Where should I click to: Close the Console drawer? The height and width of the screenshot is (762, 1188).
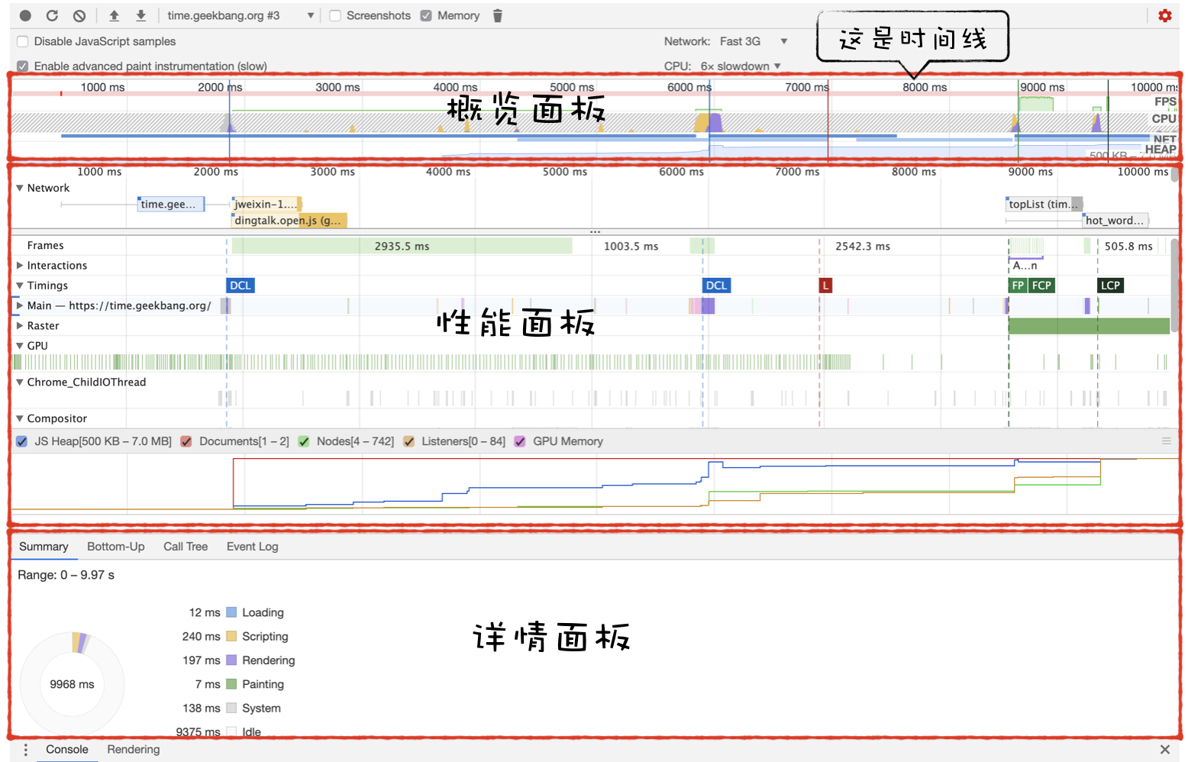tap(1164, 749)
